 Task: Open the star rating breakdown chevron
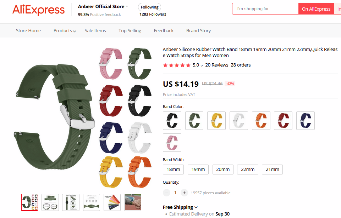[x=202, y=65]
